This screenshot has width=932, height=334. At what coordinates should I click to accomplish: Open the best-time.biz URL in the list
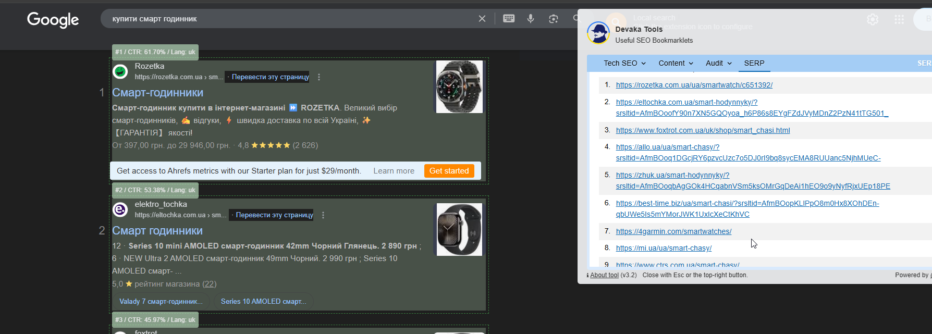click(747, 209)
